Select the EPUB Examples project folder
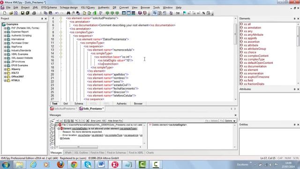Viewport: 300px width, 169px height. tap(20, 66)
